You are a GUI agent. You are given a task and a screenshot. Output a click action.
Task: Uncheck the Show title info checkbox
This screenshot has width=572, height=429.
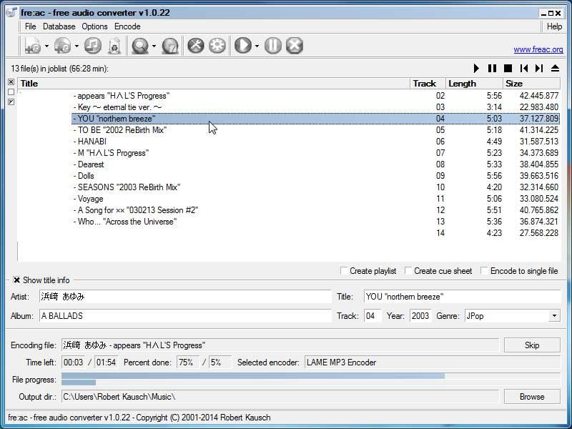[16, 280]
